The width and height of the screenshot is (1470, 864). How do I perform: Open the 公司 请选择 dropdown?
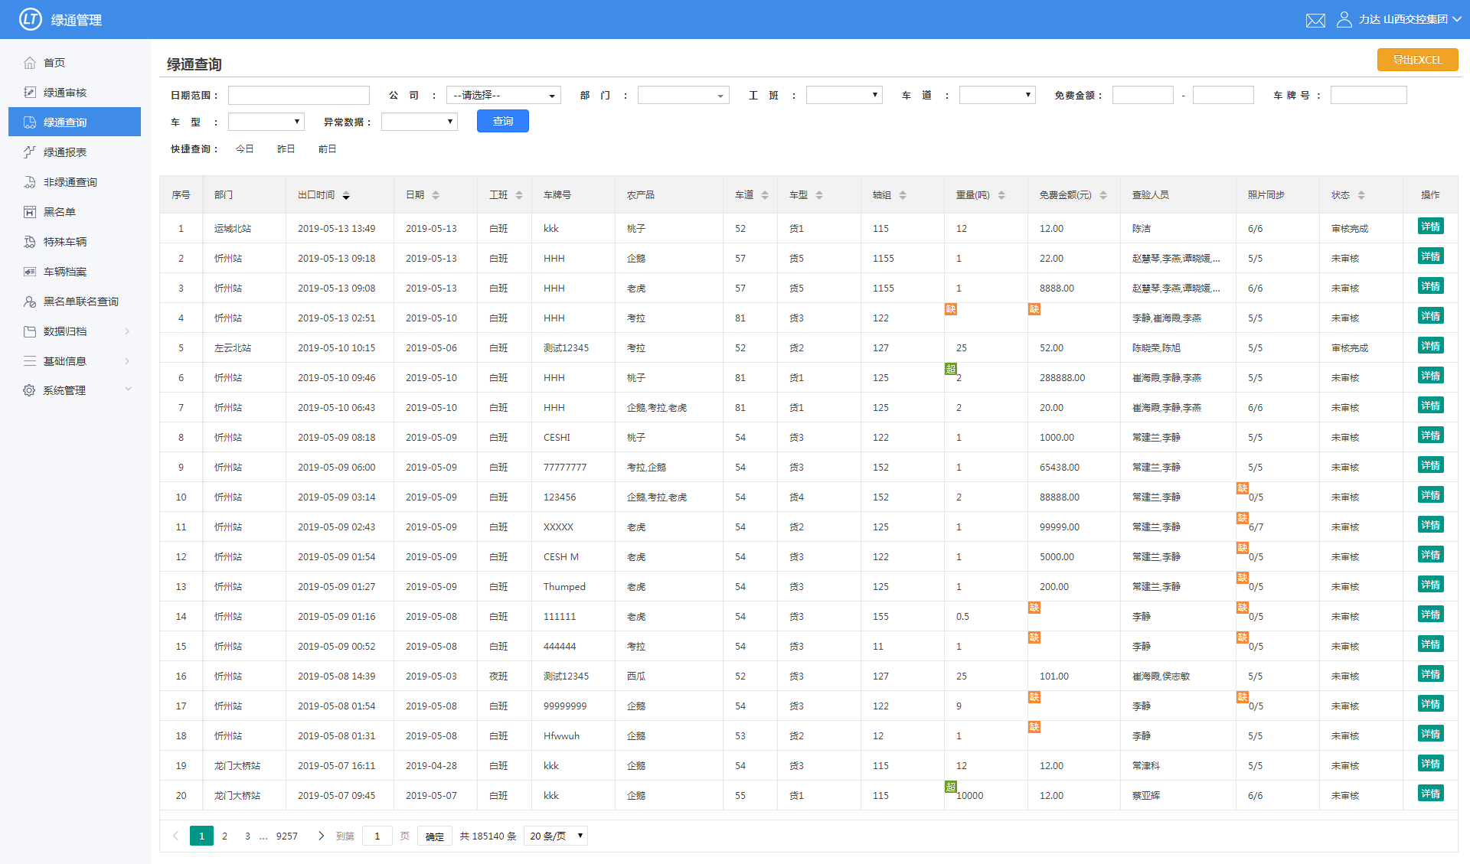click(504, 95)
